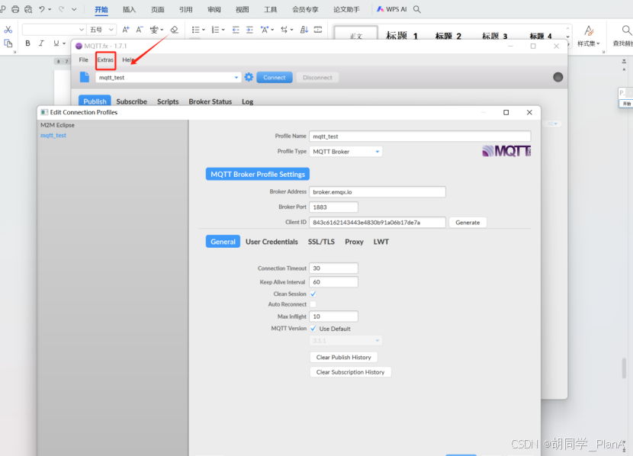This screenshot has height=456, width=633.
Task: Click the Print icon in WPS toolbar
Action: (x=15, y=9)
